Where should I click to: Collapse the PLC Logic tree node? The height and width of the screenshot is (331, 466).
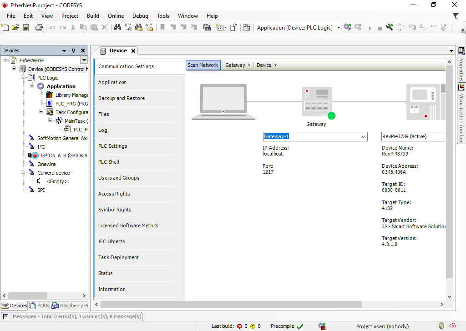click(x=23, y=78)
